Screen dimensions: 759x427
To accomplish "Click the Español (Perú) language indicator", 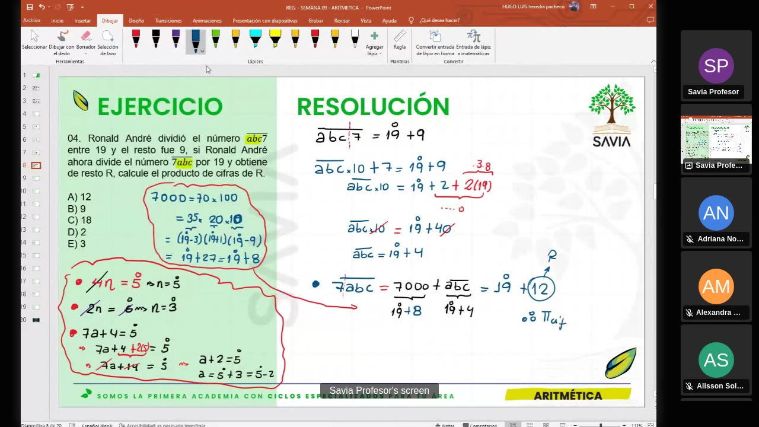I will click(x=97, y=425).
